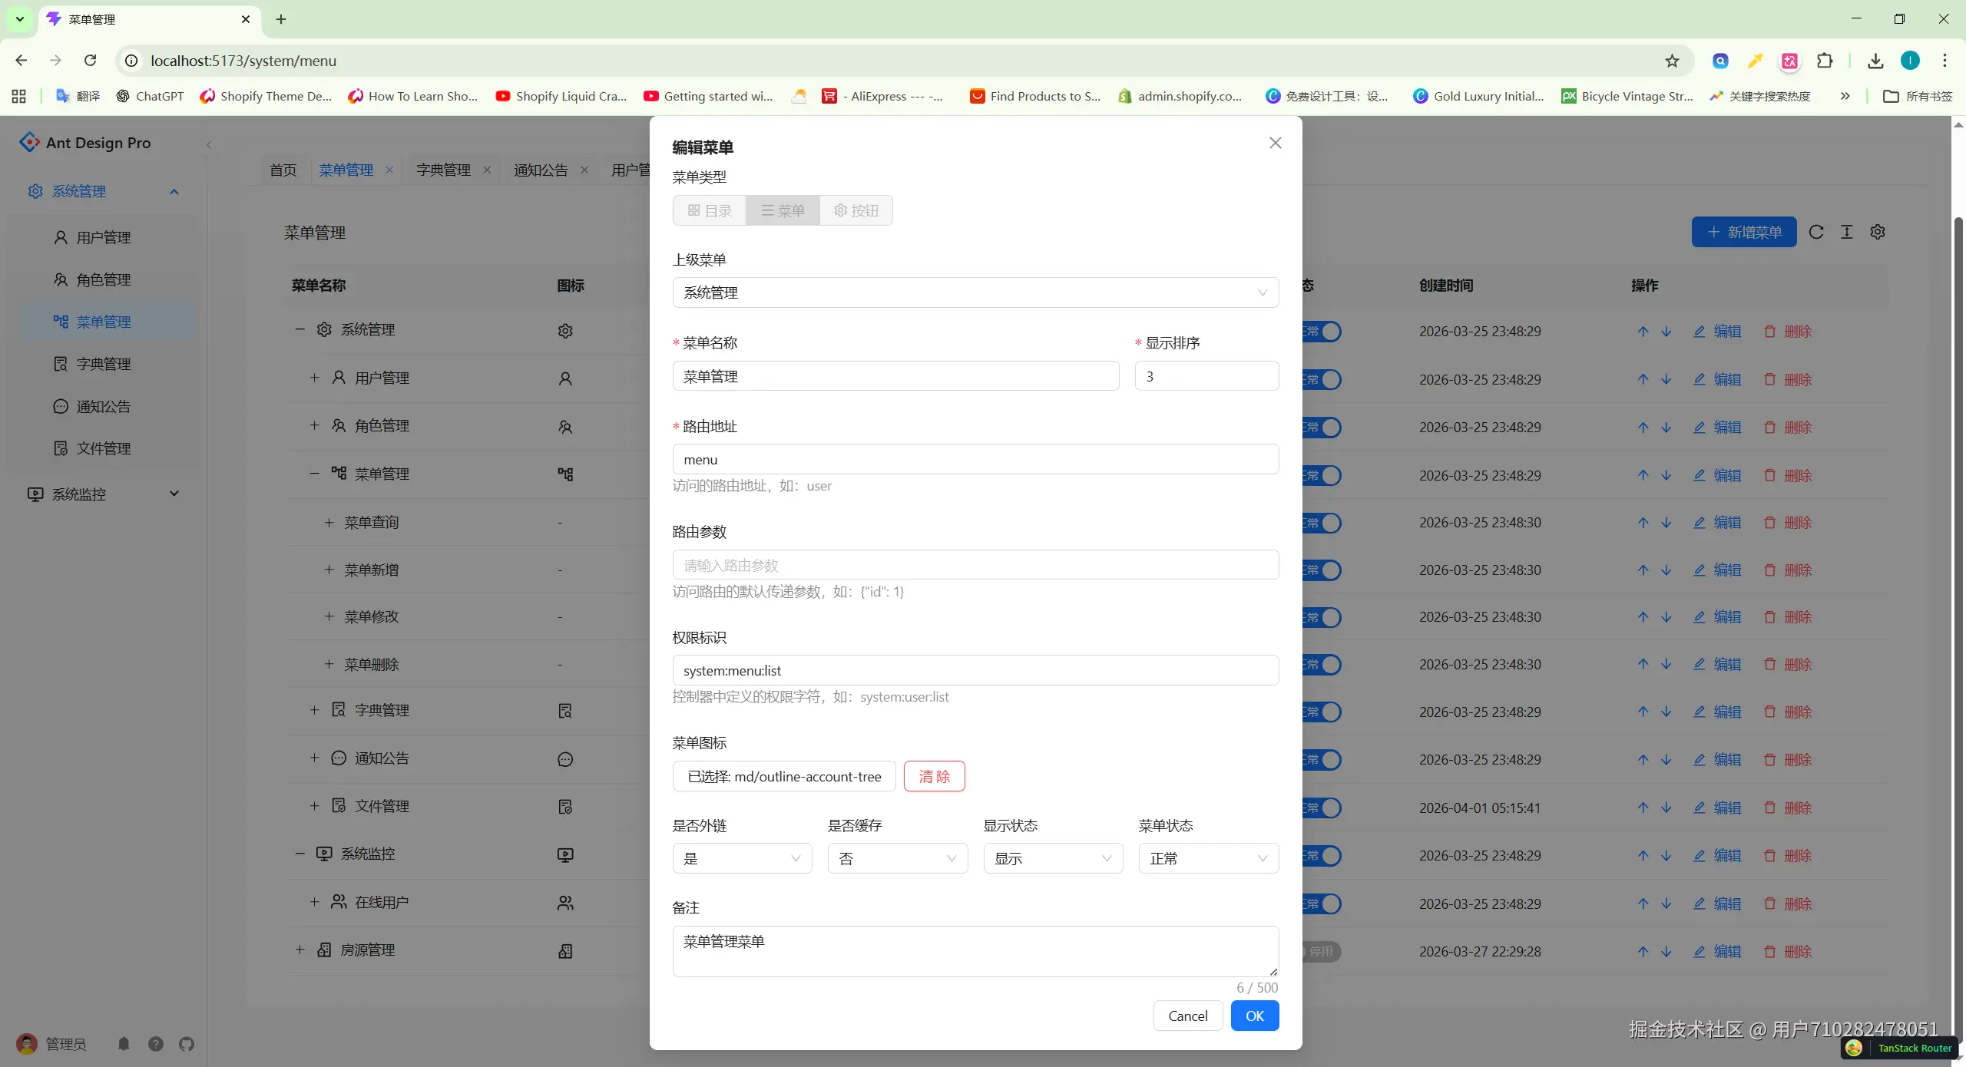
Task: Move 系统管理 row up with arrow
Action: [x=1643, y=332]
